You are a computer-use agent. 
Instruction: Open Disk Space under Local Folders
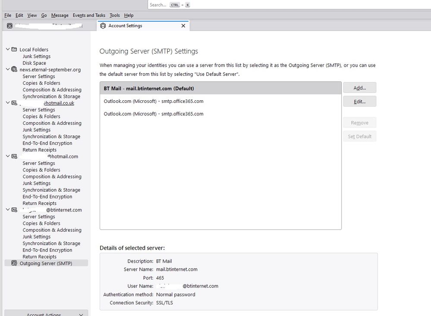coord(35,63)
